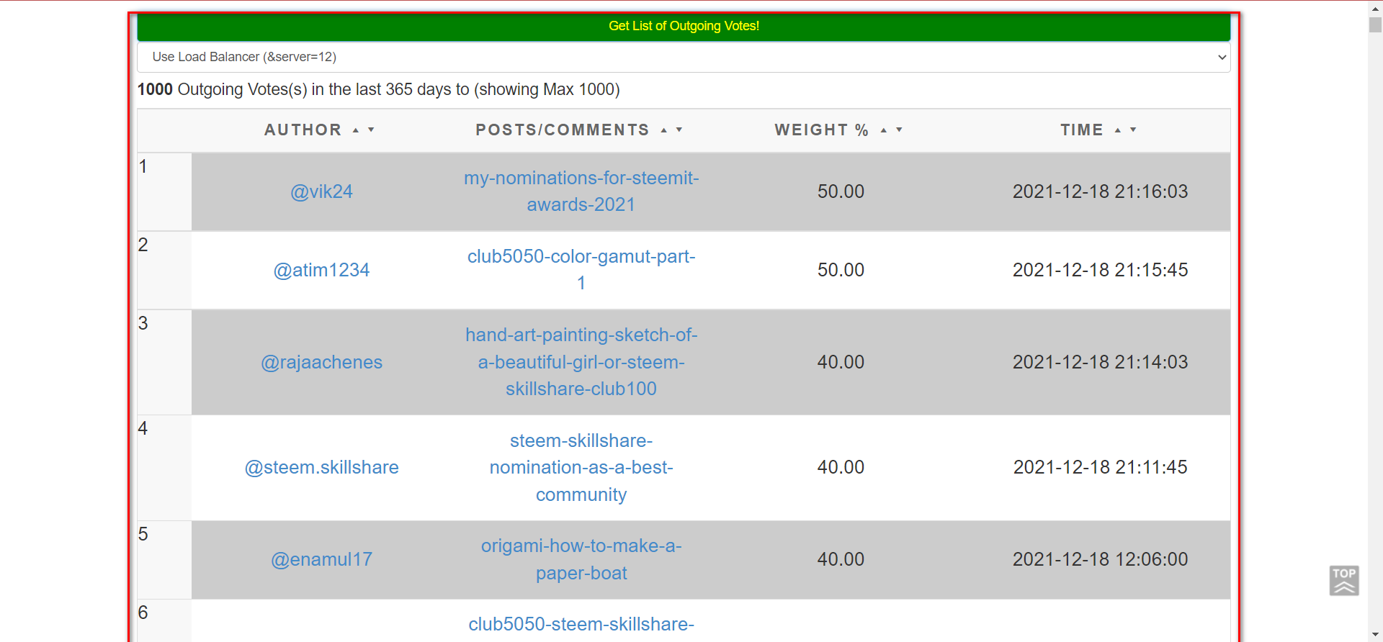Sort Time column ascending arrow

(1118, 130)
